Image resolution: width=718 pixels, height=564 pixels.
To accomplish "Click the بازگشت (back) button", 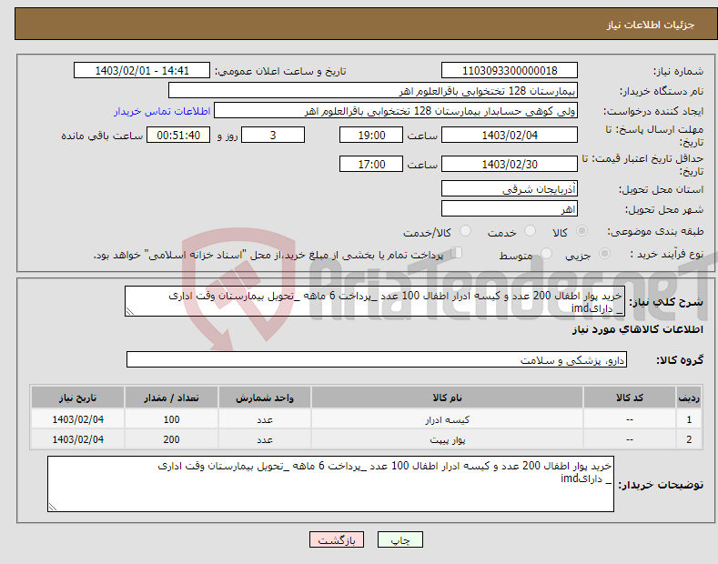I will pyautogui.click(x=337, y=539).
